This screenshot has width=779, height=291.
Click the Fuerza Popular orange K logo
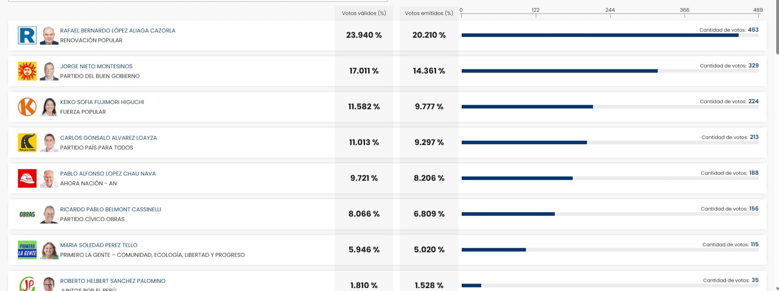coord(27,107)
